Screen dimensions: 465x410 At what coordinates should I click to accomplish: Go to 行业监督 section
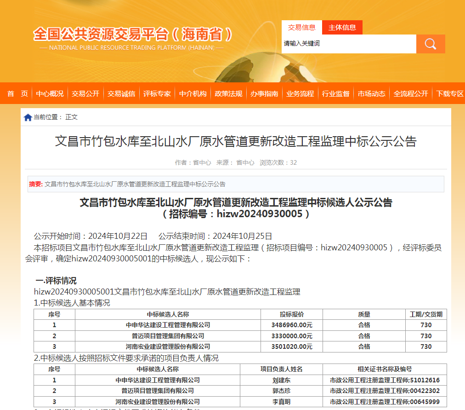pyautogui.click(x=336, y=93)
